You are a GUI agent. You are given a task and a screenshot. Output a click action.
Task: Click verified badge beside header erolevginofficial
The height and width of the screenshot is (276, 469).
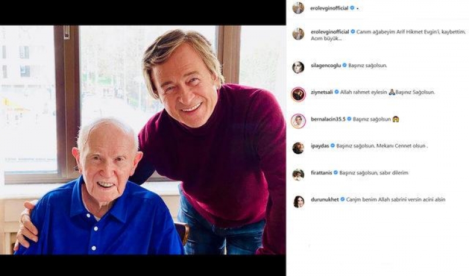[x=352, y=8]
